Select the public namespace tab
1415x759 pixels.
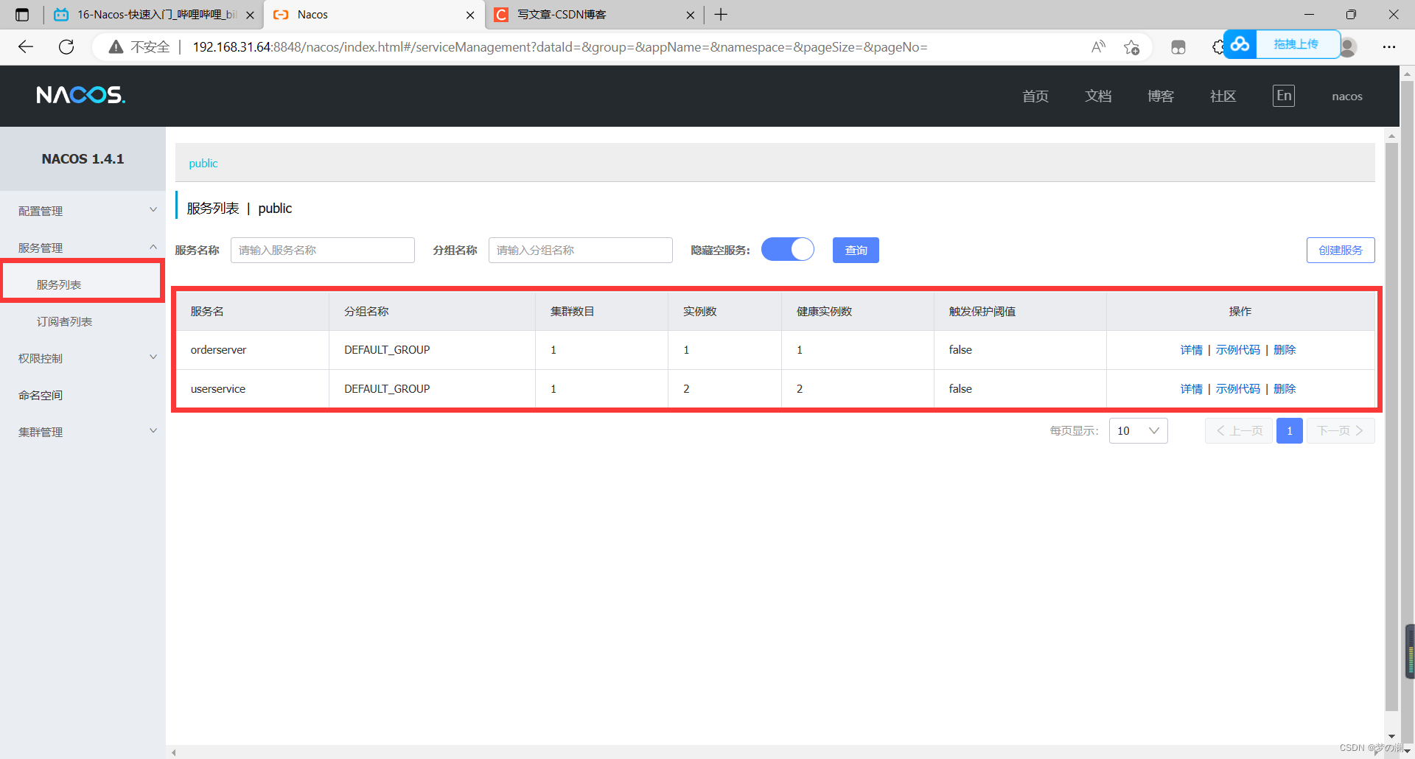pyautogui.click(x=203, y=163)
